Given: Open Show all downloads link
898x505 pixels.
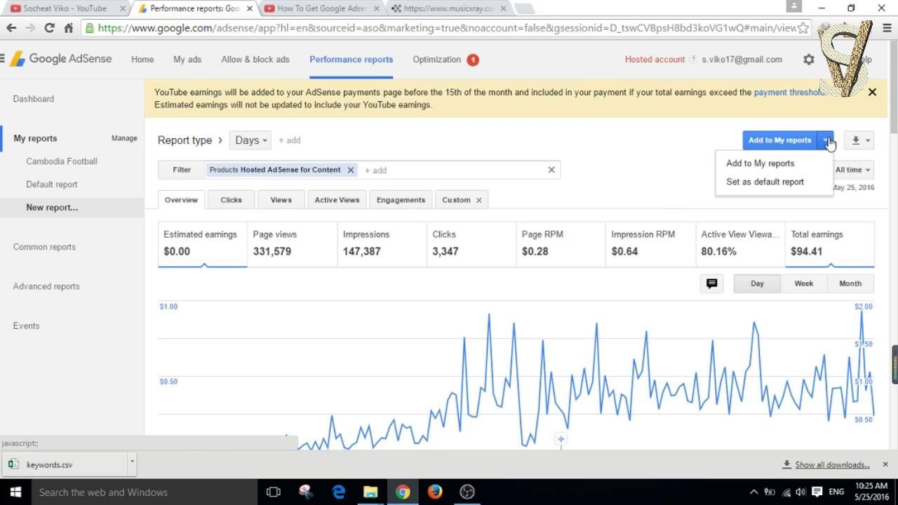Looking at the screenshot, I should pos(832,464).
